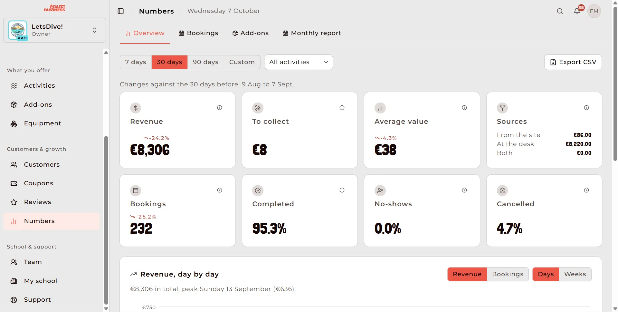
Task: Click the LetsDive! school logo
Action: (18, 30)
